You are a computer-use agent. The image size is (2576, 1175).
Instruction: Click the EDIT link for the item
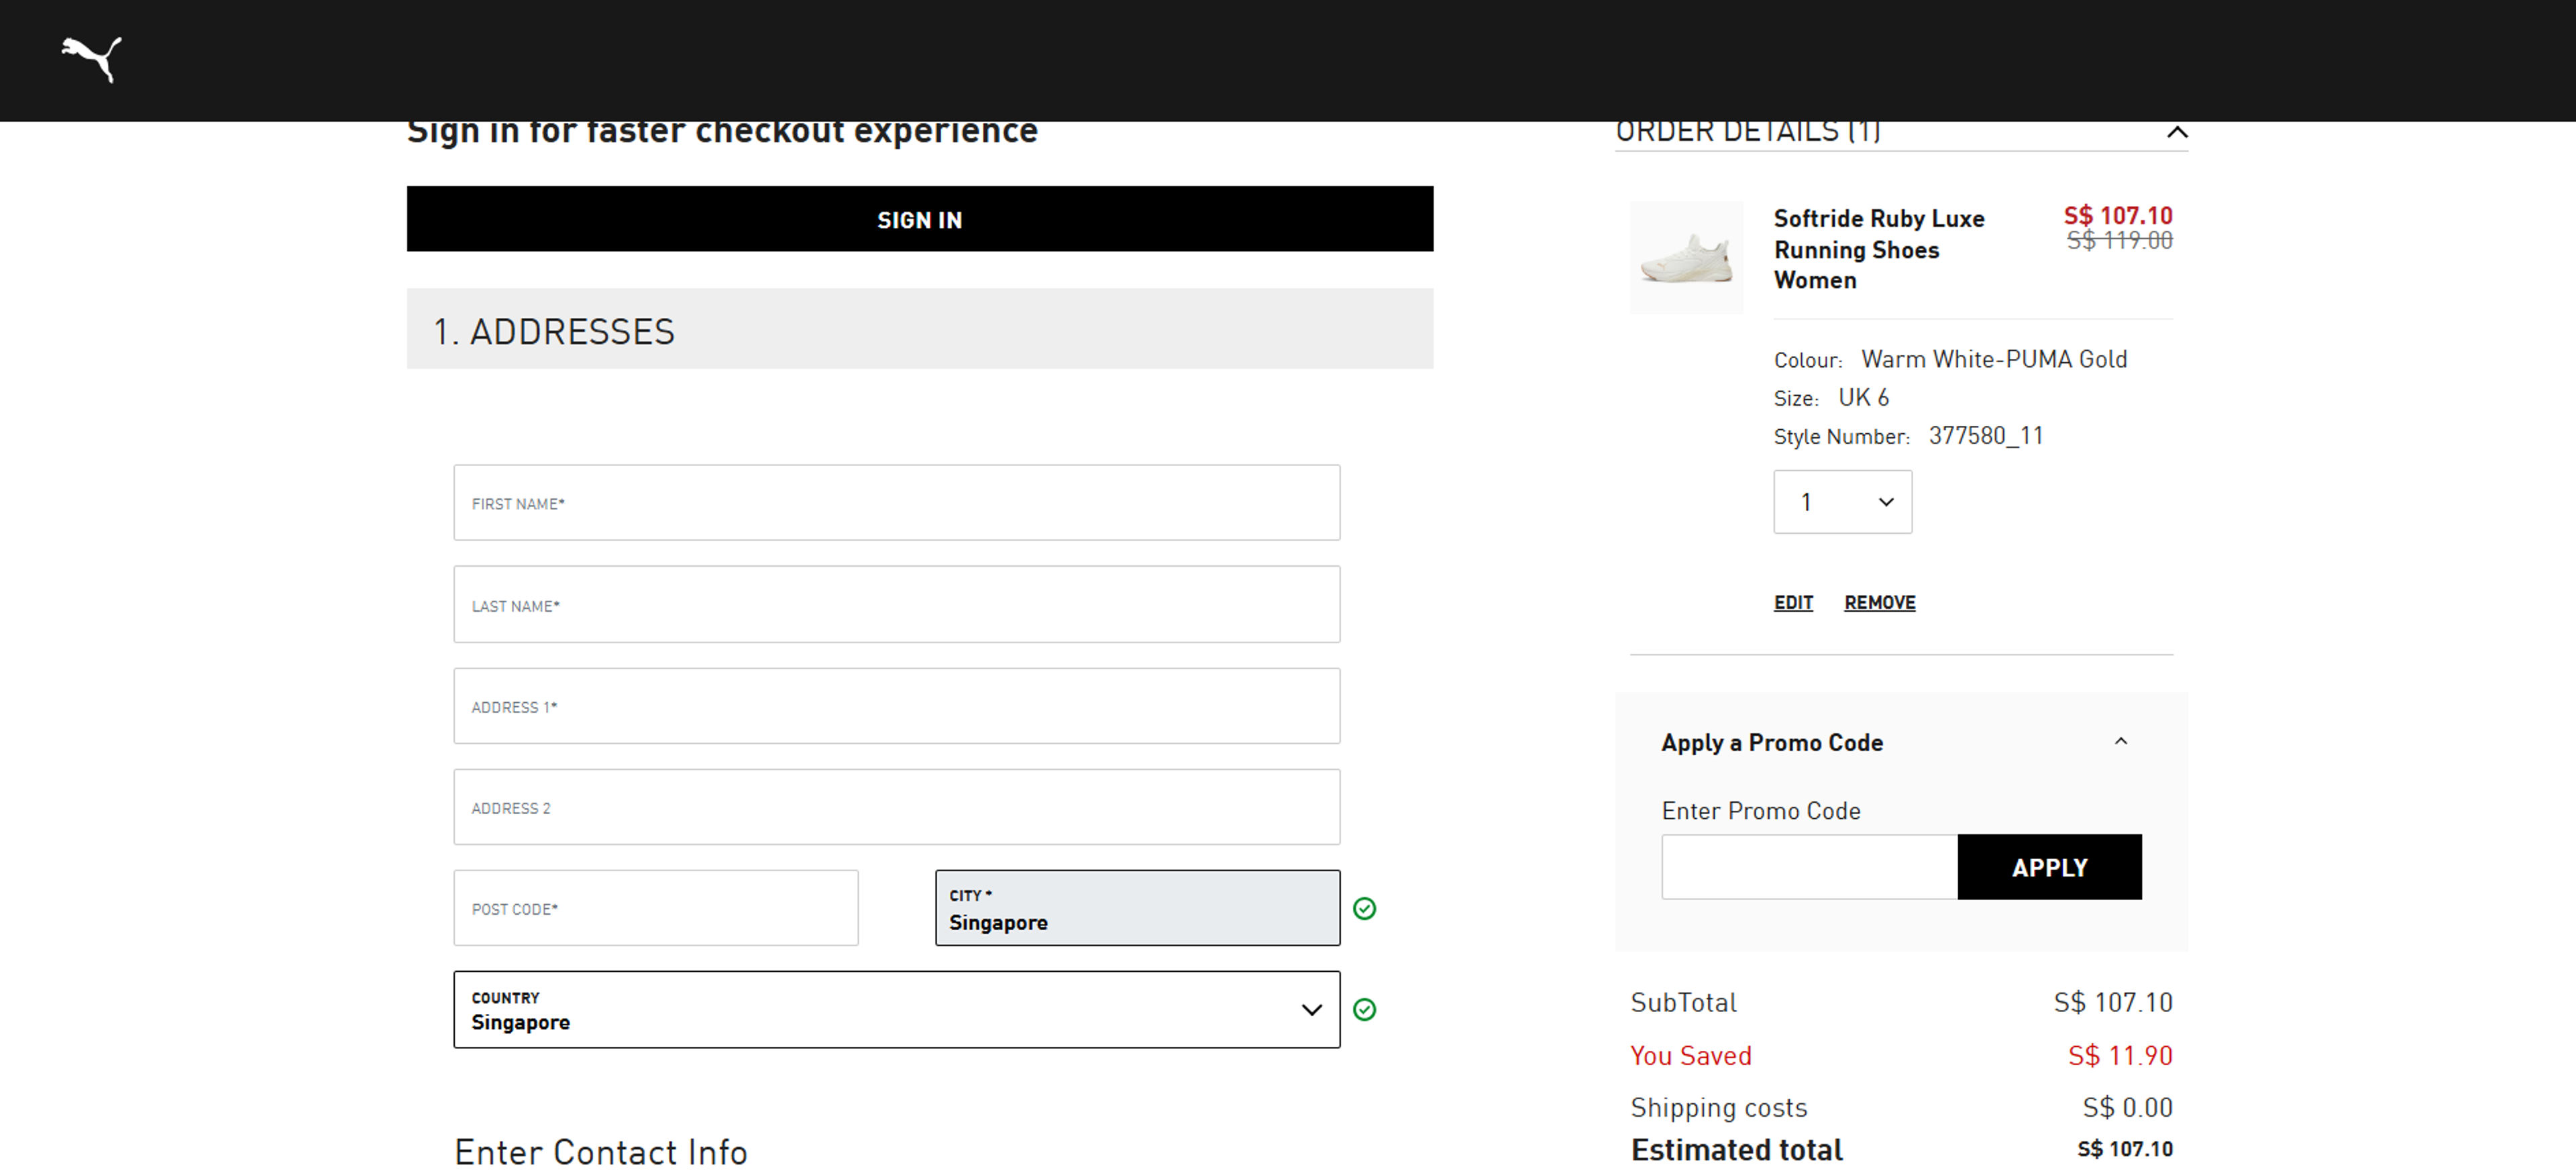pos(1793,602)
